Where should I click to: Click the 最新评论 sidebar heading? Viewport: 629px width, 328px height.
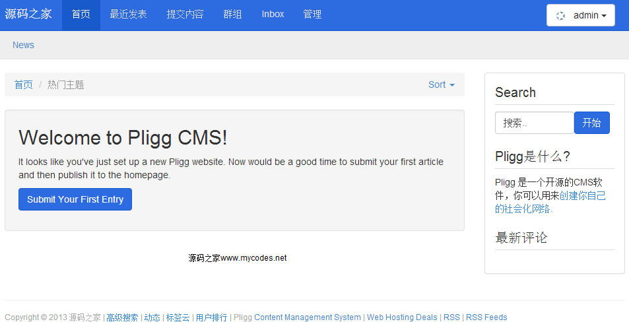521,238
